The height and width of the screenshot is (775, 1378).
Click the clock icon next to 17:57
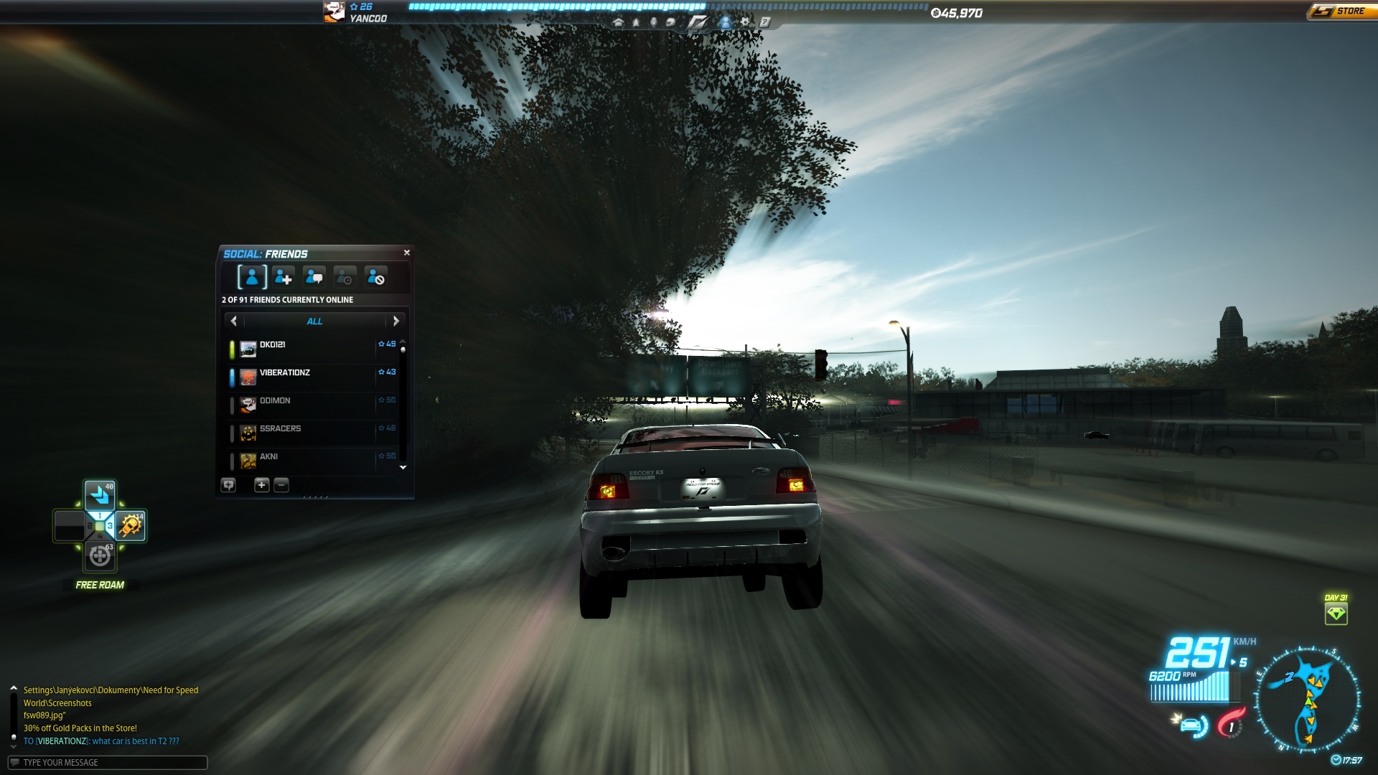point(1336,760)
